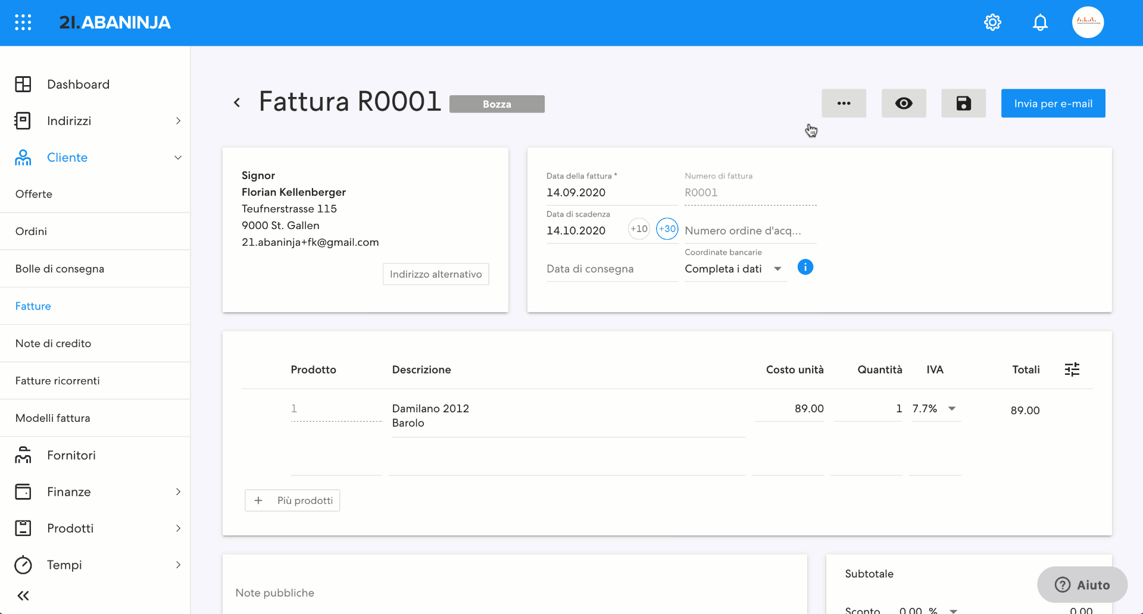
Task: Click the Data di consegna field
Action: pos(611,269)
